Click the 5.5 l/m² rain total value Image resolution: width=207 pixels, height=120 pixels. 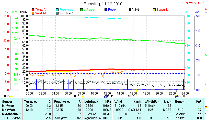coord(180,118)
